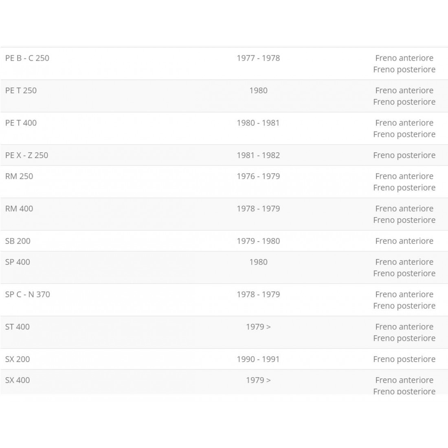Click the PE T 400 model name
The width and height of the screenshot is (448, 448).
21,123
